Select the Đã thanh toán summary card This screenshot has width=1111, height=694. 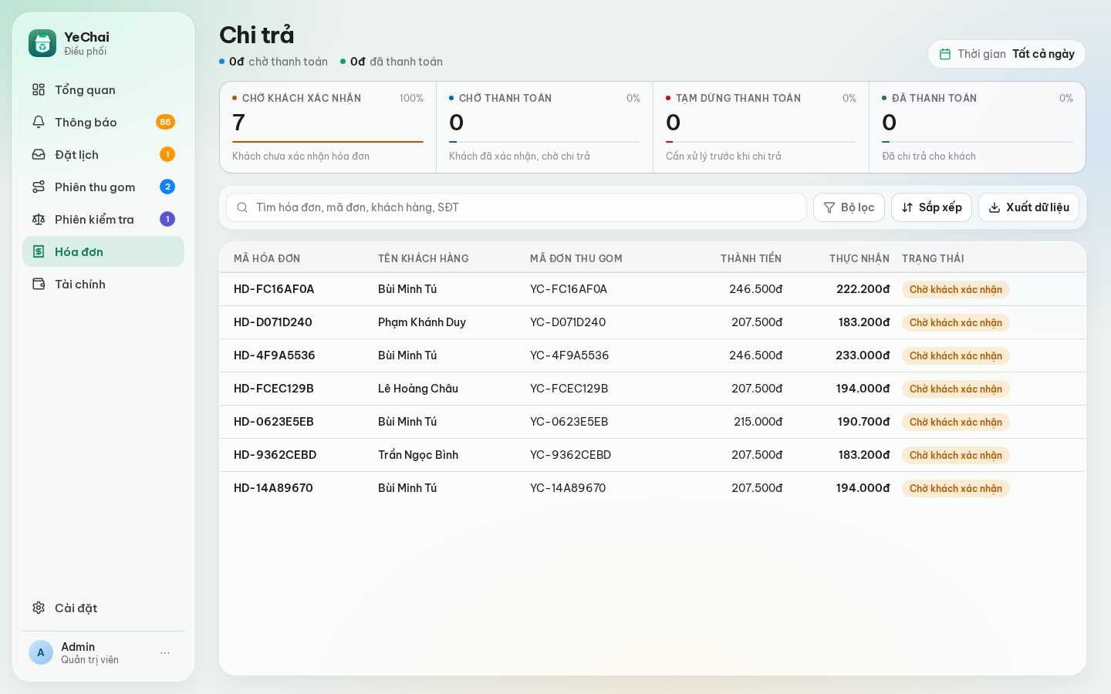pyautogui.click(x=978, y=127)
